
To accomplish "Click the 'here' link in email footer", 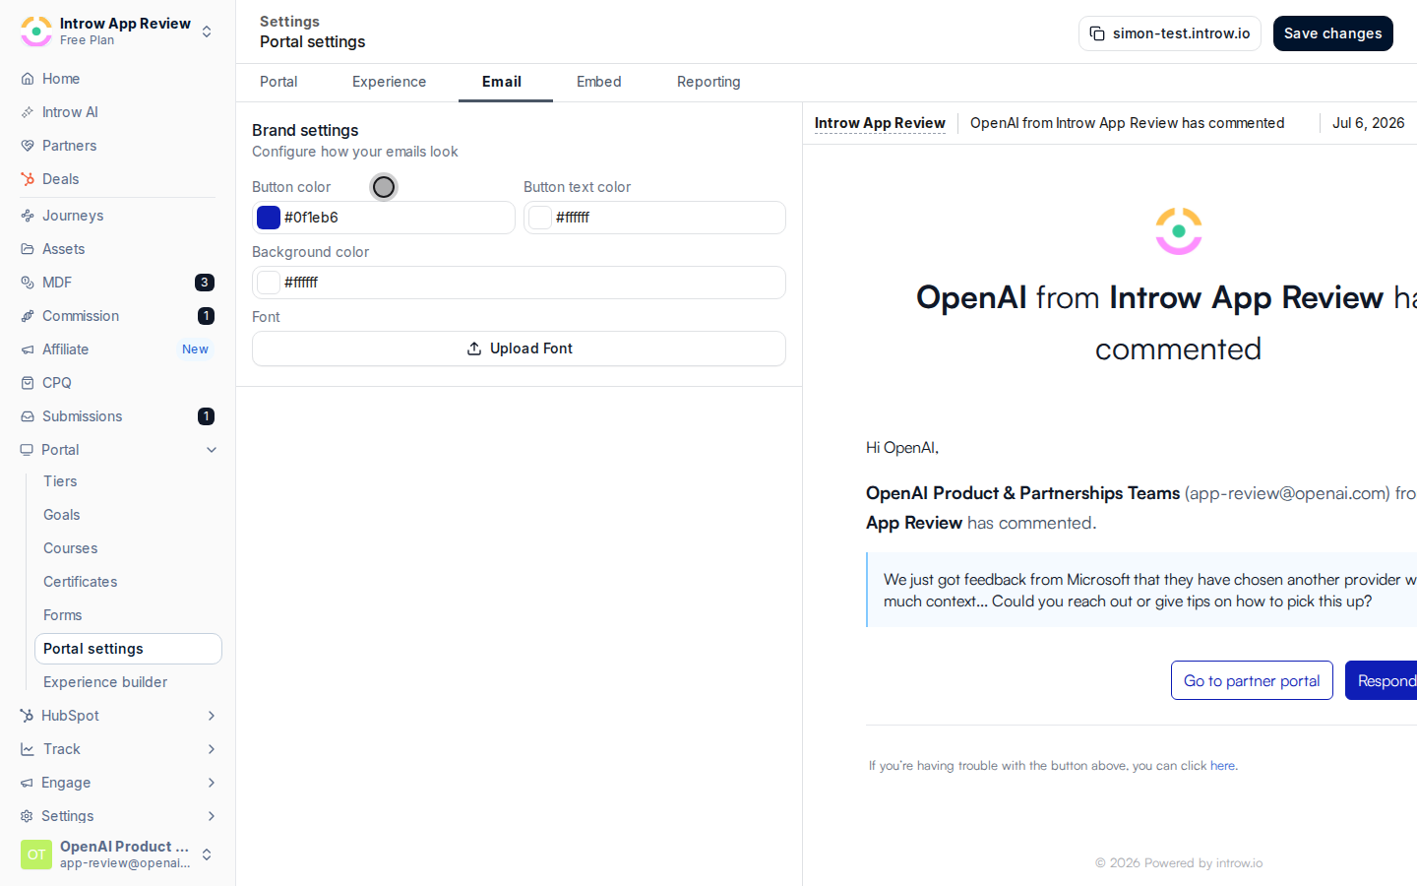I will pyautogui.click(x=1223, y=766).
